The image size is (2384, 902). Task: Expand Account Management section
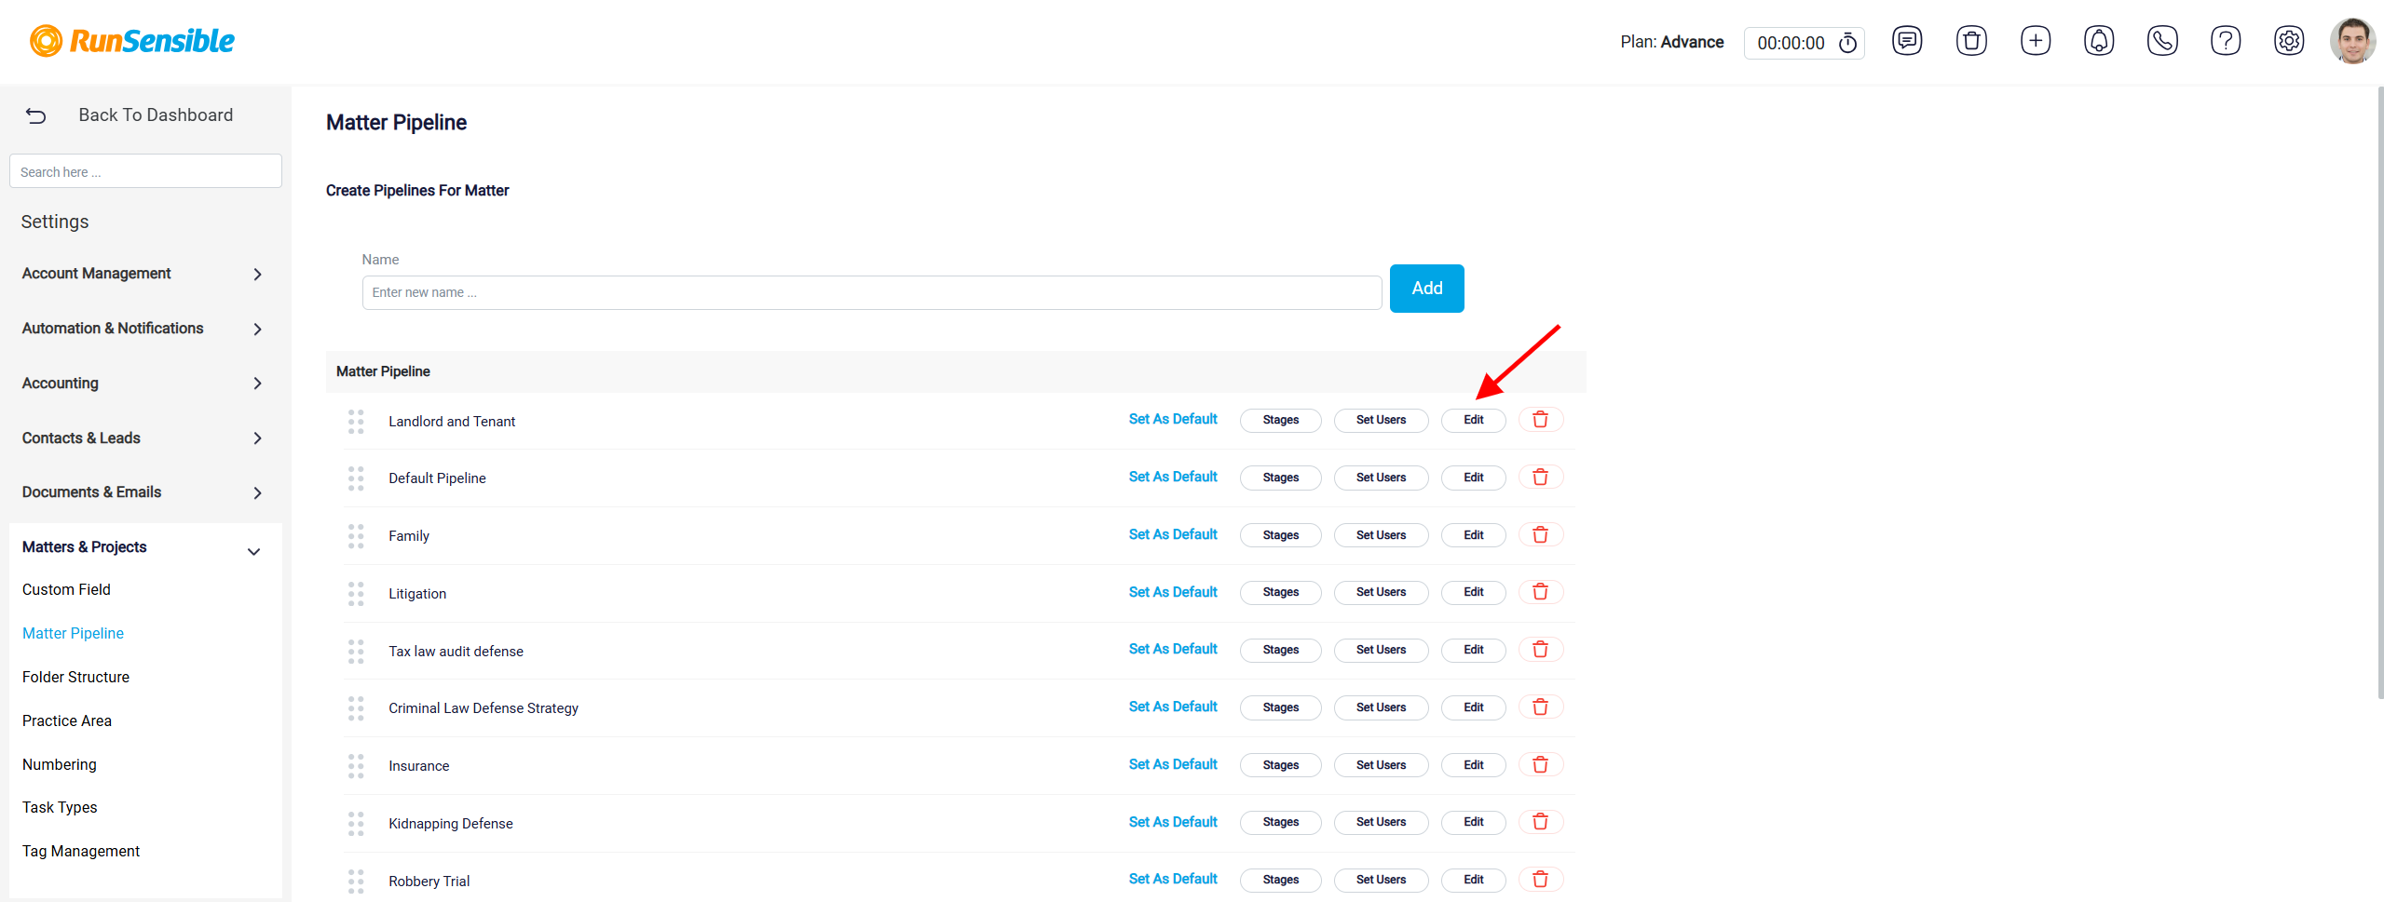143,274
